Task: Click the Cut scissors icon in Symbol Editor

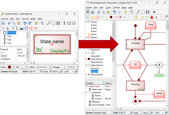Action: point(9,23)
